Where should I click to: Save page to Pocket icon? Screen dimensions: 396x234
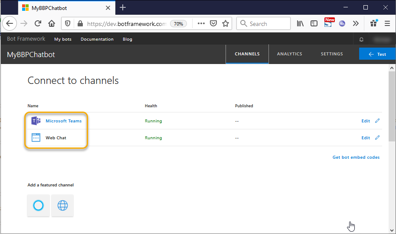[213, 23]
